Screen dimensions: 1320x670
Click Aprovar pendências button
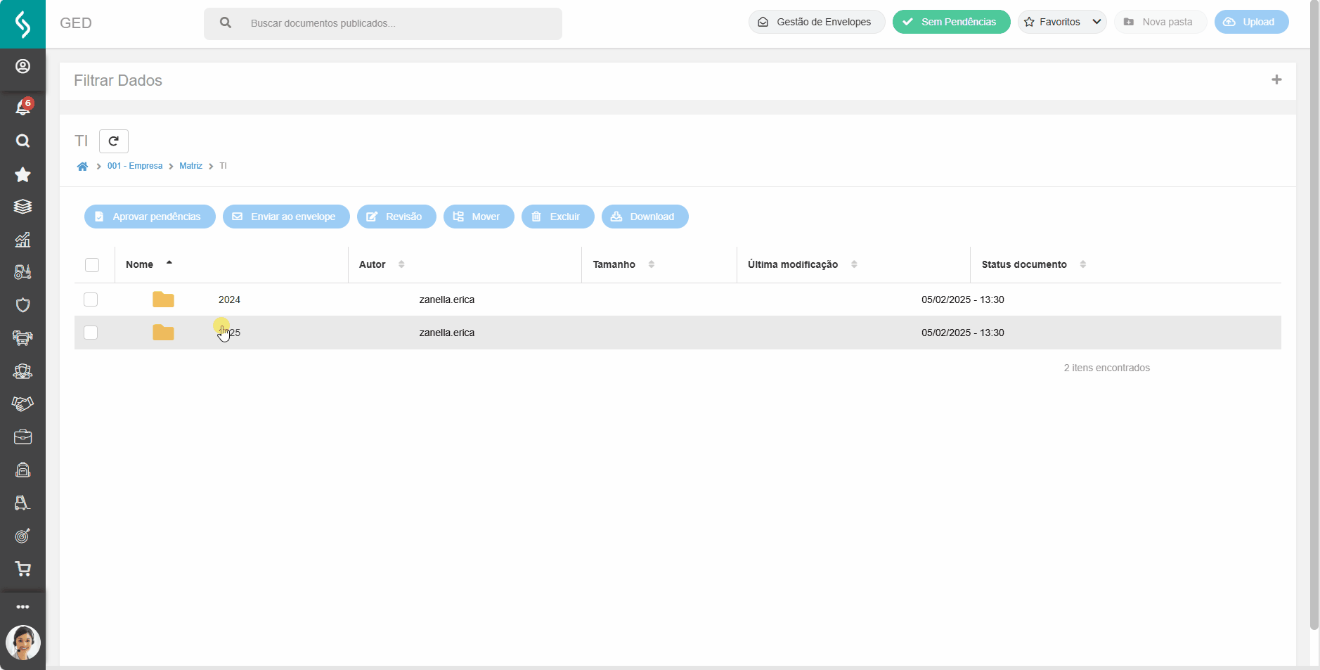(150, 217)
